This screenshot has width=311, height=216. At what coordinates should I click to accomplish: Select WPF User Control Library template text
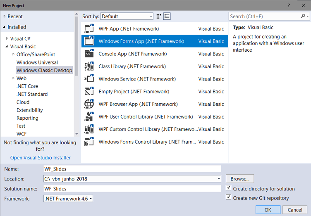(x=146, y=116)
